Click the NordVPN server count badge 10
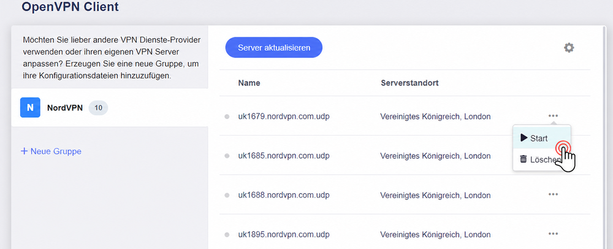613x249 pixels. 98,108
